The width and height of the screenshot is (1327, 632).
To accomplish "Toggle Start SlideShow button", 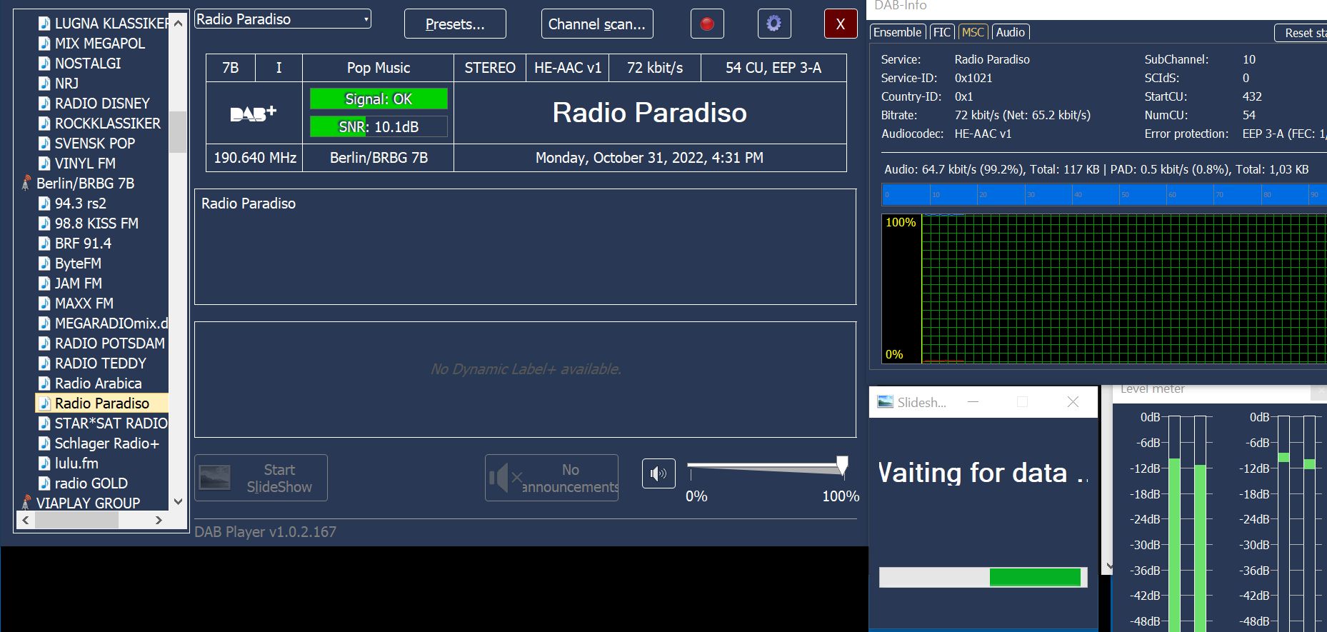I will tap(261, 478).
